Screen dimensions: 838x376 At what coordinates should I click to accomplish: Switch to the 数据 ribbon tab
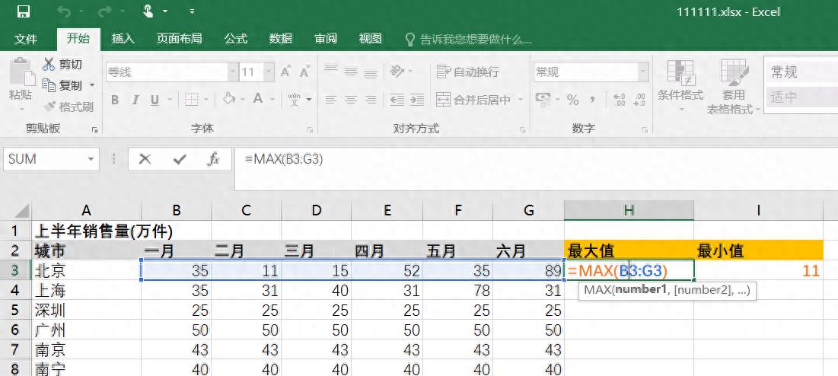coord(281,39)
